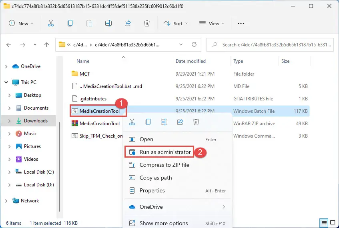This screenshot has width=339, height=228.
Task: Click the Paste icon in the toolbar
Action: click(89, 23)
